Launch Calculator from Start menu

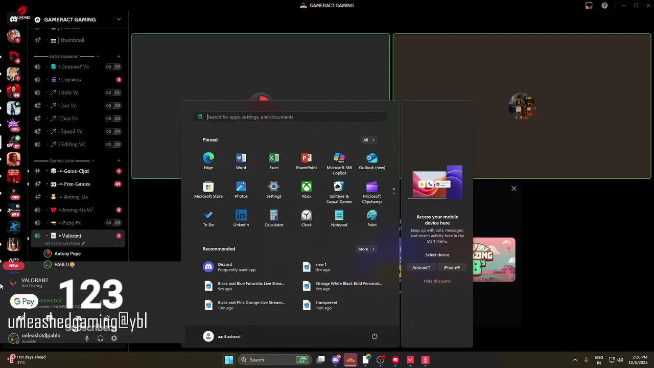click(273, 218)
